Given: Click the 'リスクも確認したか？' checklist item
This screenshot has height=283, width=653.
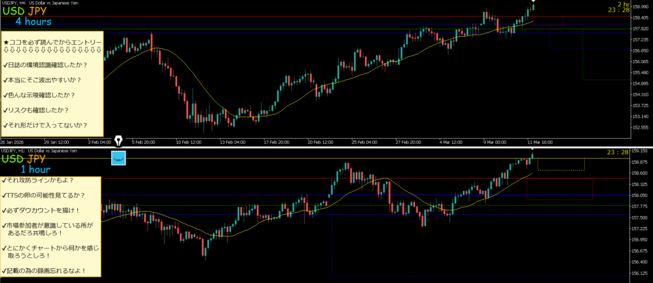Looking at the screenshot, I should 37,110.
